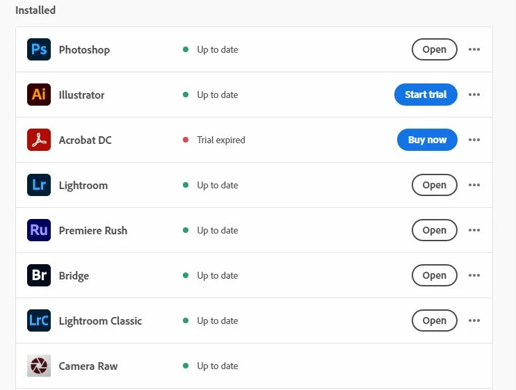Select the Lightroom Classic app name
Screen dimensions: 516x390
[x=100, y=321]
